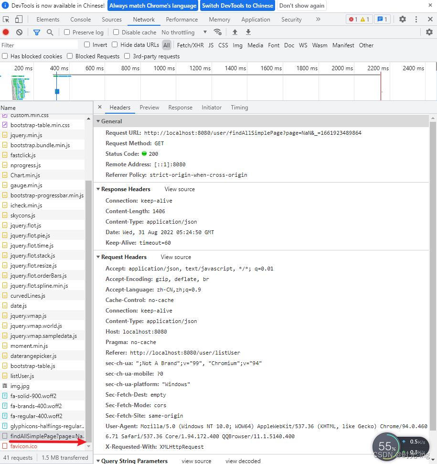
Task: Open the network filter funnel icon
Action: pyautogui.click(x=36, y=32)
